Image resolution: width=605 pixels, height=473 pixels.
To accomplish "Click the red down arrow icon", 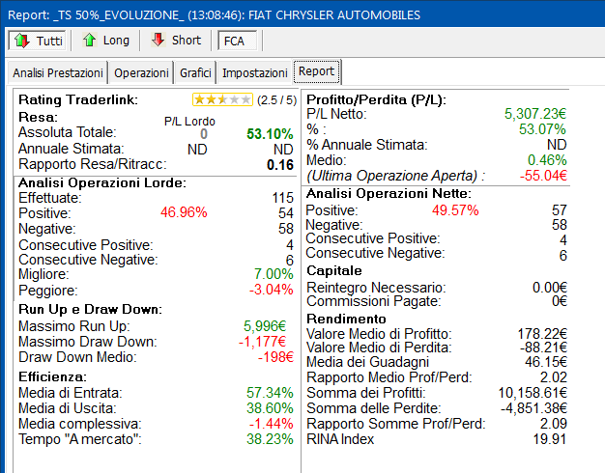I will tap(158, 41).
